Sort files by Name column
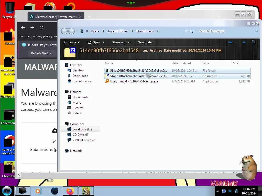This screenshot has height=196, width=262. pyautogui.click(x=109, y=63)
